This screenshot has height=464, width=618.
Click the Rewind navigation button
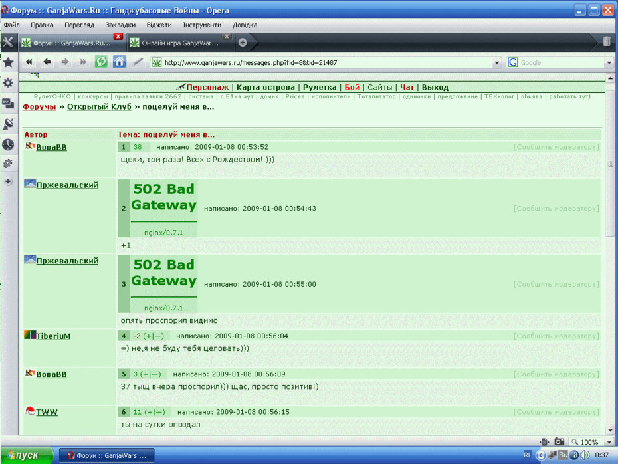pos(29,62)
